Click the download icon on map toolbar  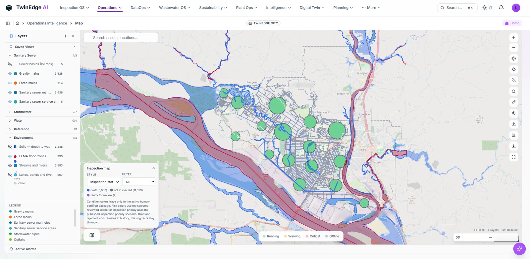click(x=513, y=146)
